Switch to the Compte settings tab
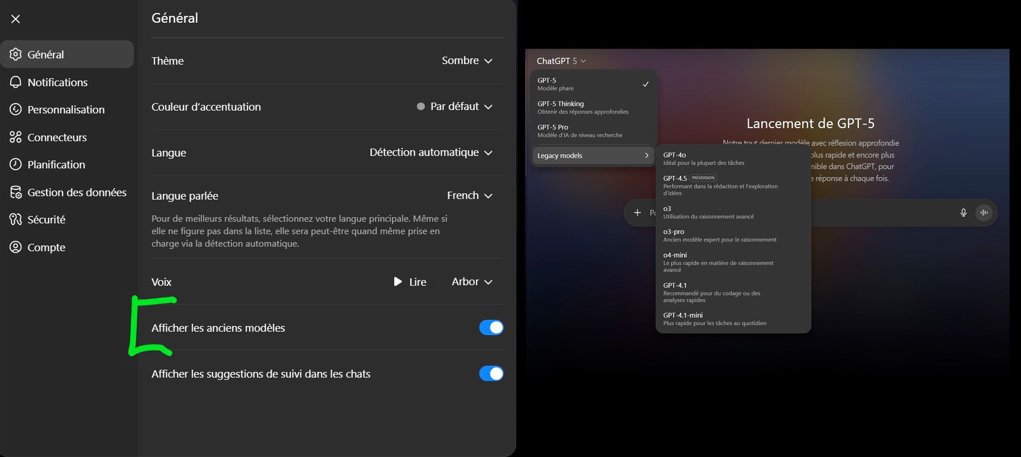This screenshot has height=457, width=1021. [67, 247]
